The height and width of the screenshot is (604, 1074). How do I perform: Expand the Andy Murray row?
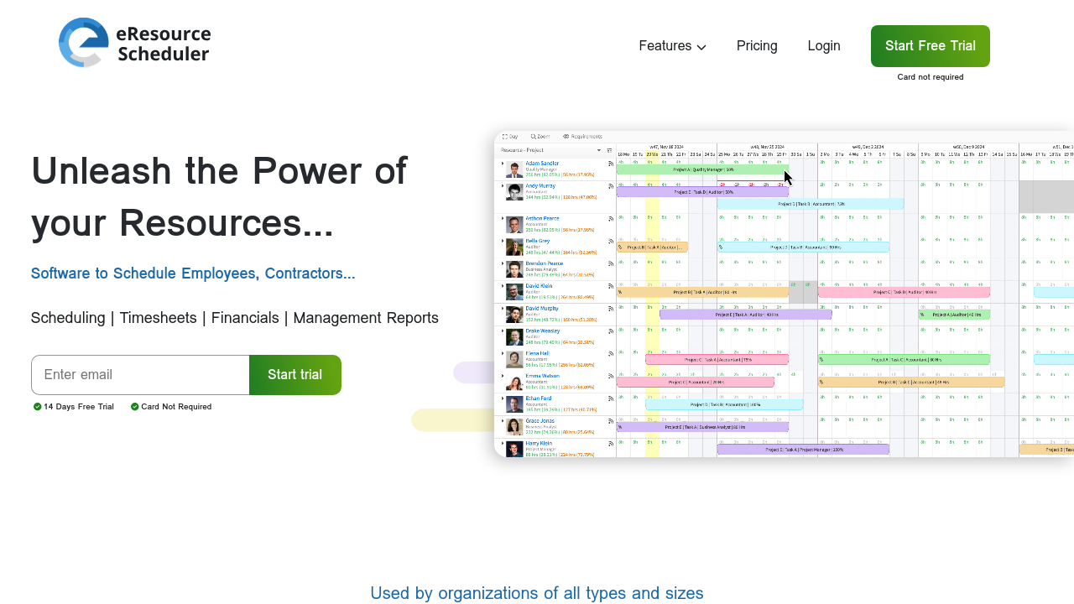pos(503,185)
